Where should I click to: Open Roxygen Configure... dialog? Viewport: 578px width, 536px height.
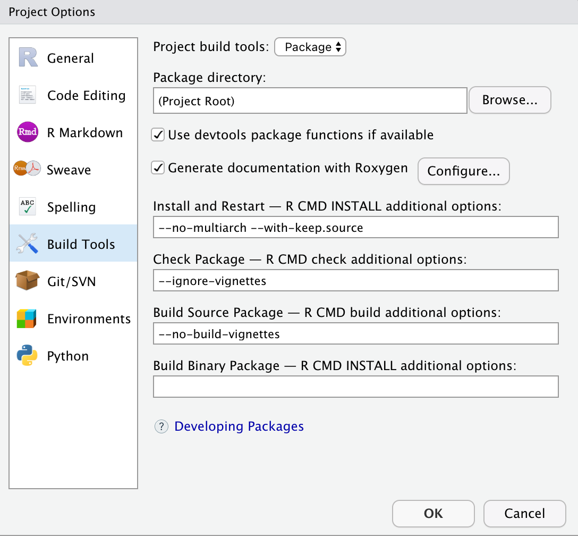463,171
